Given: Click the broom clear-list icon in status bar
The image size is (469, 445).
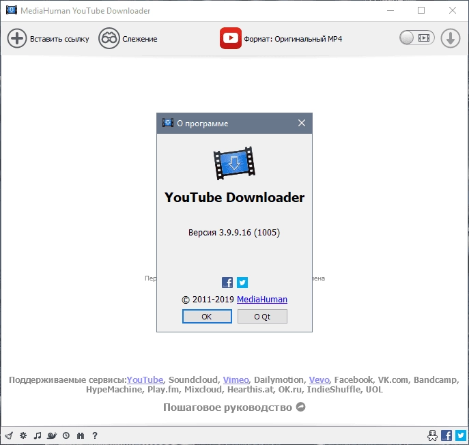Looking at the screenshot, I should 10,435.
